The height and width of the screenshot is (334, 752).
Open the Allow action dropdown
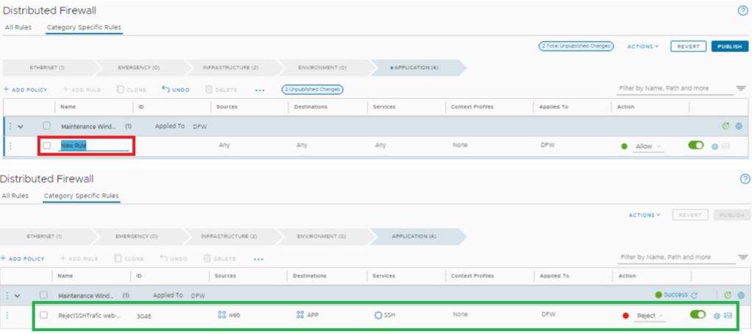click(648, 146)
